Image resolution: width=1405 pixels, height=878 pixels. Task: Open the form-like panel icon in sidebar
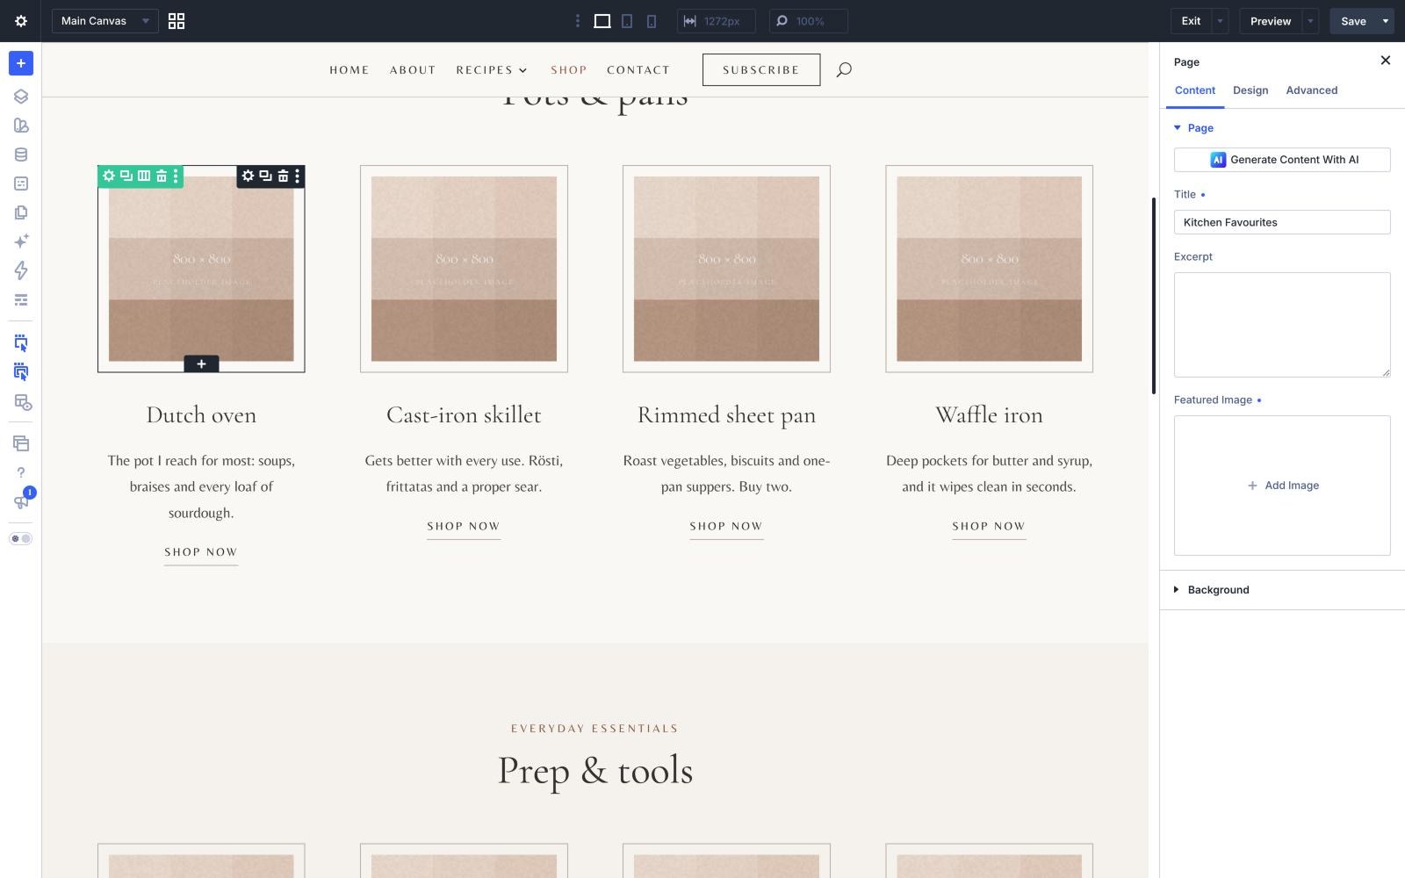(21, 184)
